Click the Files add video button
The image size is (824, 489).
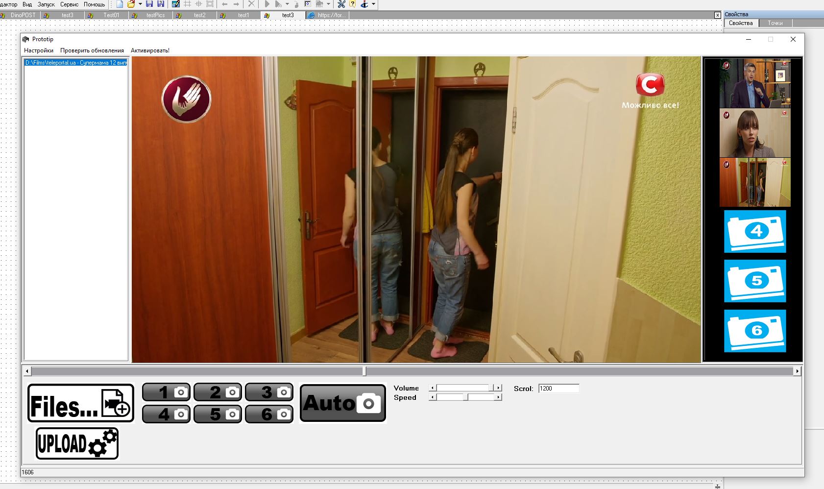(x=81, y=403)
